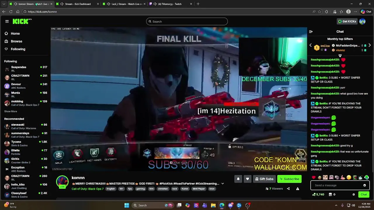This screenshot has width=374, height=210.
Task: Open the Kick hamburger menu
Action: pyautogui.click(x=7, y=21)
